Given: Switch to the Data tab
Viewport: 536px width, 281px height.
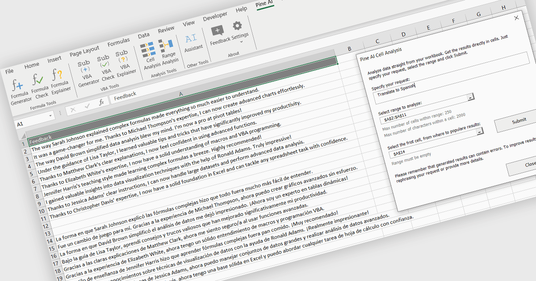Looking at the screenshot, I should [143, 36].
